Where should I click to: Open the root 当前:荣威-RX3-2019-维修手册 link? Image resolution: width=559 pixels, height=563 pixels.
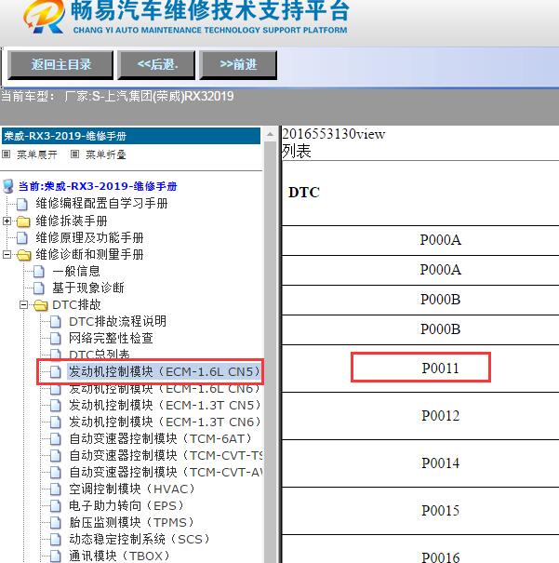click(x=98, y=186)
